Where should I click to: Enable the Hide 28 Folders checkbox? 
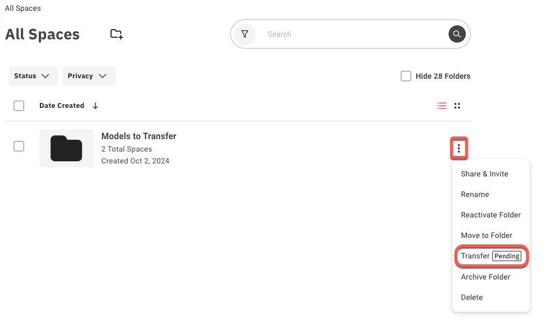pyautogui.click(x=406, y=76)
